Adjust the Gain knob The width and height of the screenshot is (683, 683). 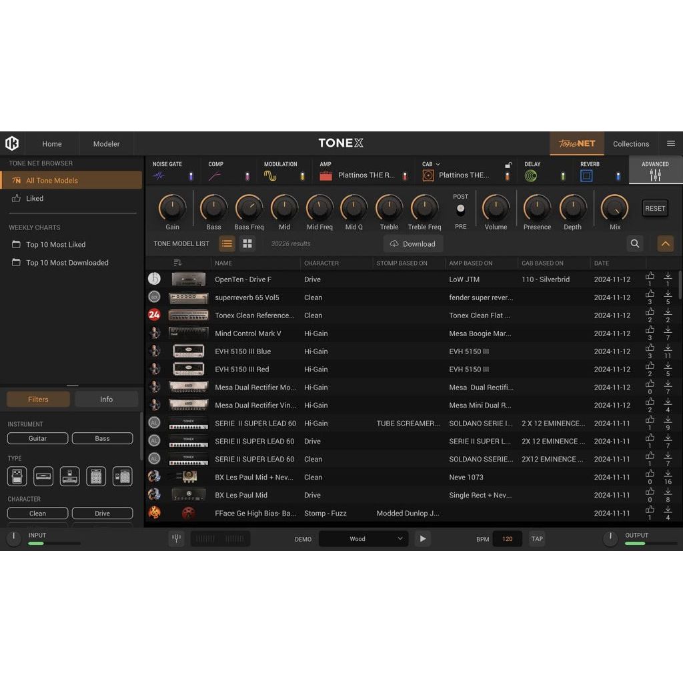pos(172,208)
